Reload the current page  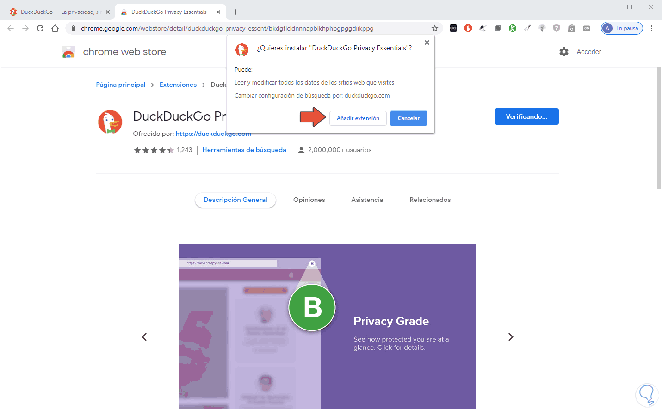click(x=40, y=28)
